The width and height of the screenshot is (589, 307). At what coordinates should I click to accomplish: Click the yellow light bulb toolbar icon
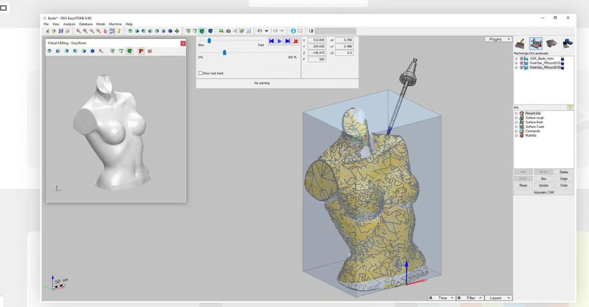click(x=119, y=30)
